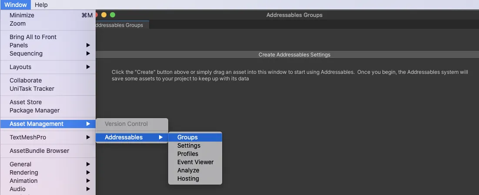Select Settings in the Addressables submenu
This screenshot has height=195, width=479.
tap(195, 145)
